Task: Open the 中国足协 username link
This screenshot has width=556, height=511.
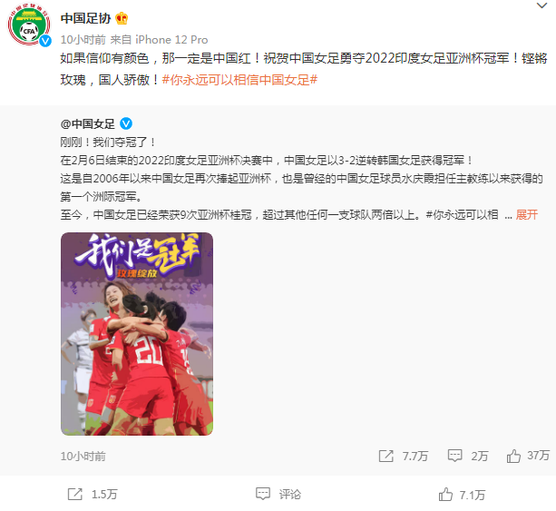Action: [86, 18]
